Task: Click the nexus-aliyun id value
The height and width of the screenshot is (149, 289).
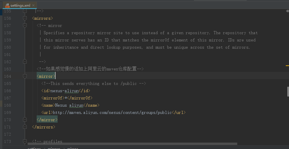Action: pyautogui.click(x=65, y=91)
